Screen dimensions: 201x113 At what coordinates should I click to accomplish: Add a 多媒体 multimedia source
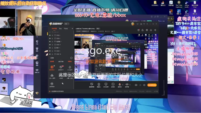click(x=113, y=85)
